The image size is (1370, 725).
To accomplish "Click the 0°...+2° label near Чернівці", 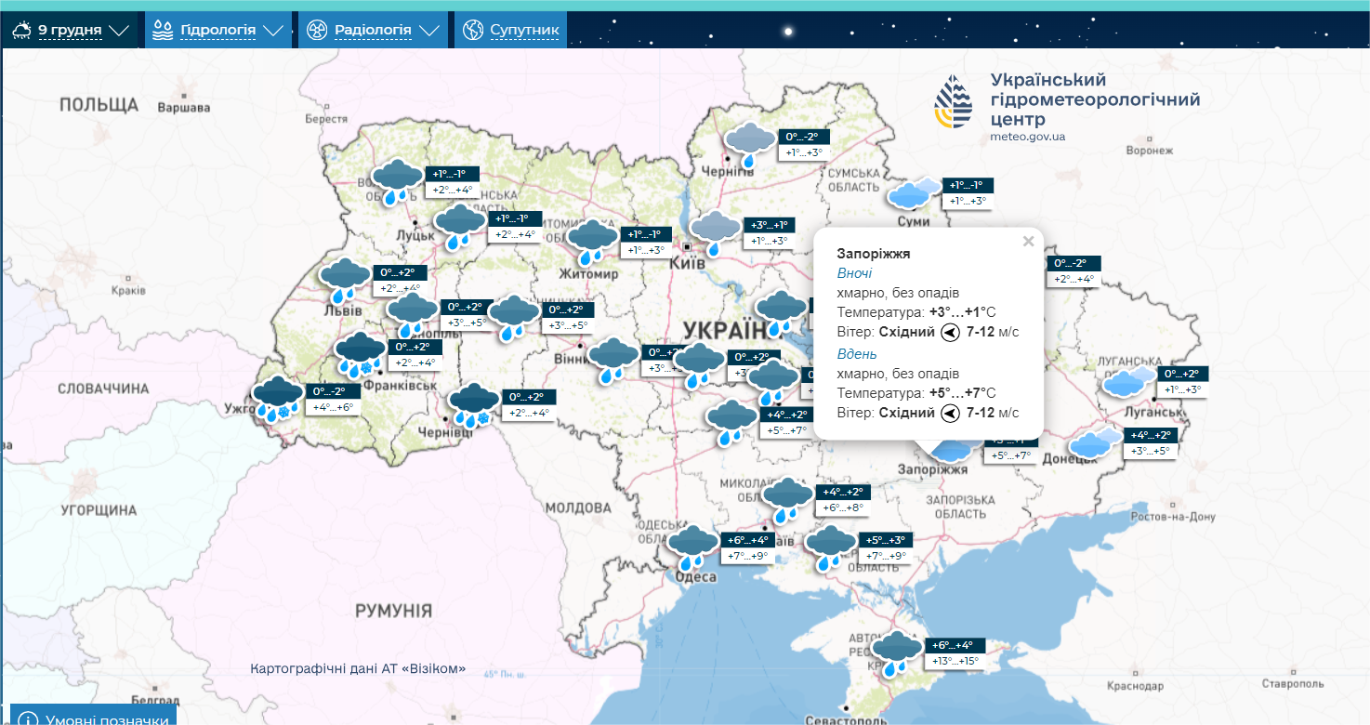I will pos(530,397).
